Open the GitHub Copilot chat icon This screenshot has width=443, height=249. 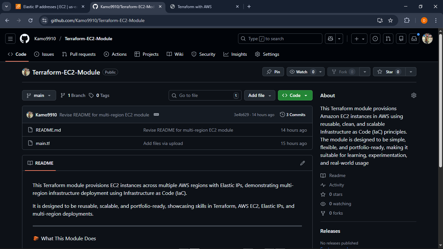point(330,39)
